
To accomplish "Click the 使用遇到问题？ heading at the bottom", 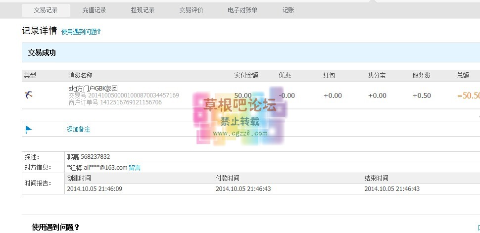I will point(55,227).
